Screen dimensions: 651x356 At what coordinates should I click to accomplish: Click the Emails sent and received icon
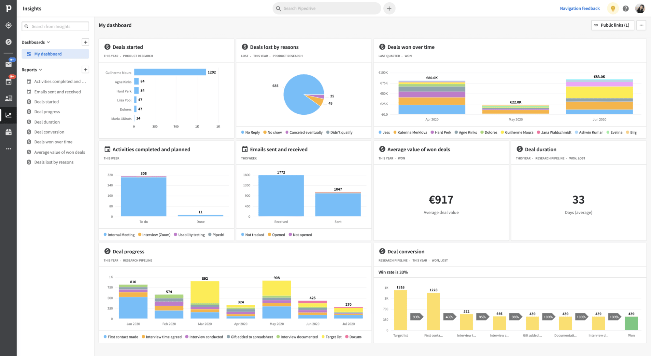click(x=29, y=92)
